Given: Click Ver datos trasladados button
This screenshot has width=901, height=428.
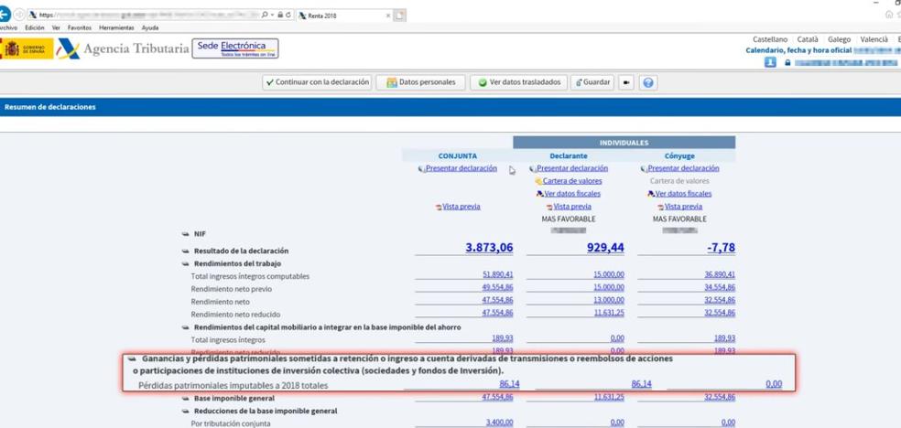Looking at the screenshot, I should click(519, 82).
